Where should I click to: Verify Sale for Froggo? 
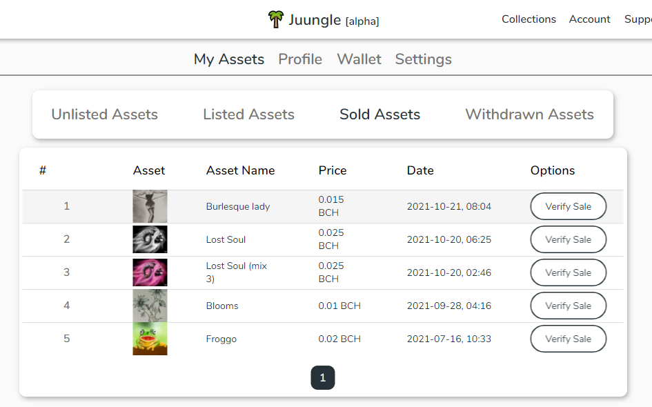(568, 339)
